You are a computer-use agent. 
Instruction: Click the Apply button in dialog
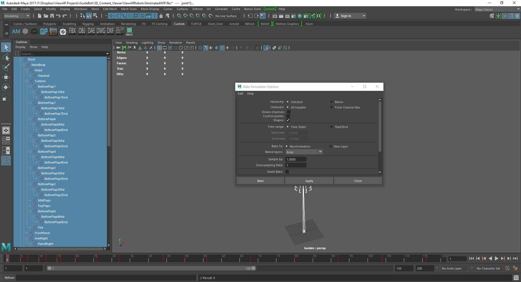point(309,181)
